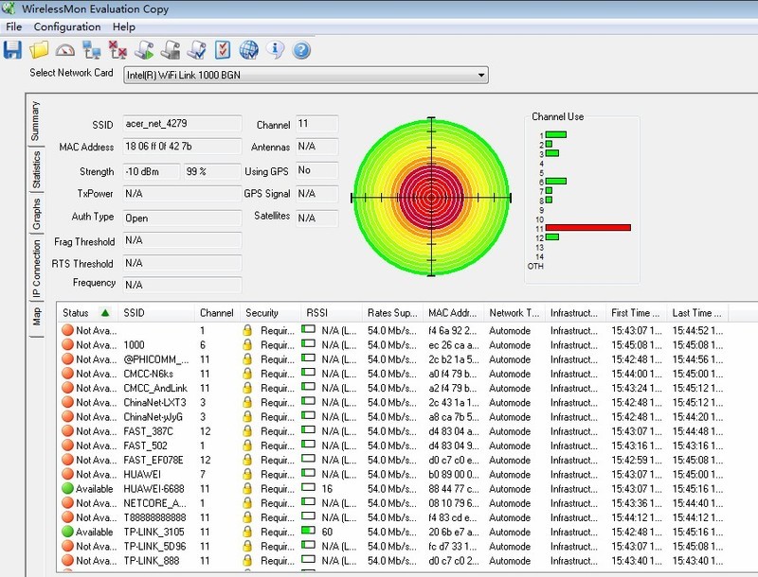
Task: Click the red X disconnect computers icon
Action: pyautogui.click(x=118, y=49)
